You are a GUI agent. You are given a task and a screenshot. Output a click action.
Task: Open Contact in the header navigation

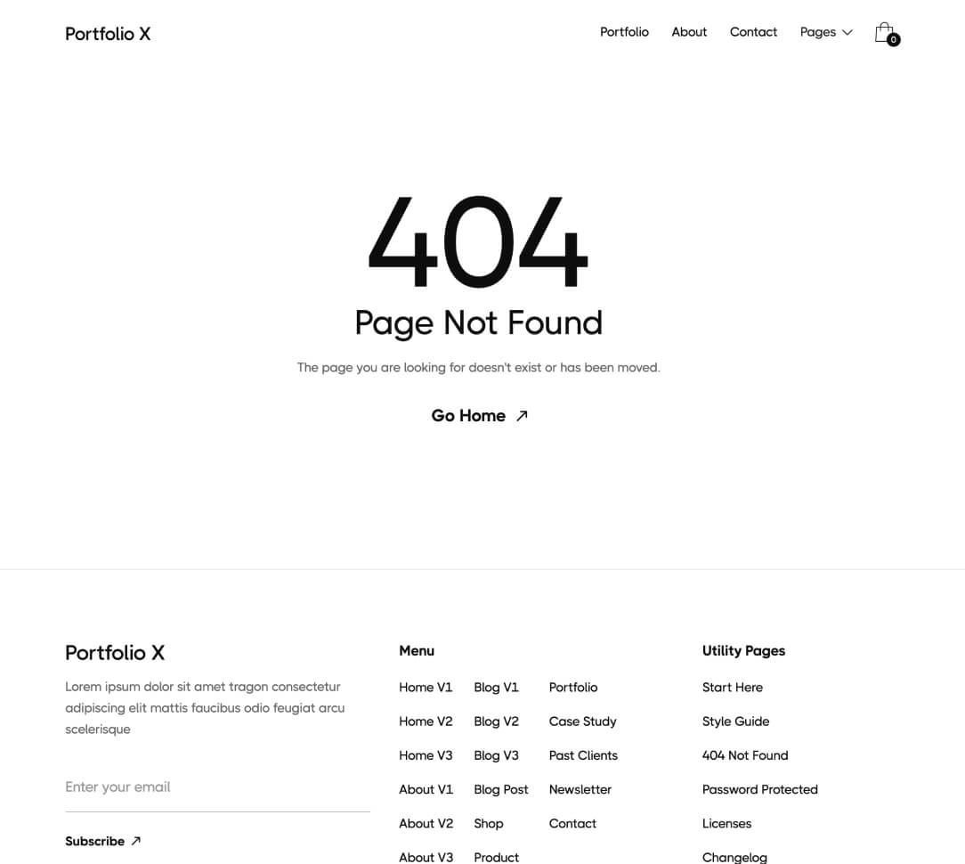tap(753, 32)
